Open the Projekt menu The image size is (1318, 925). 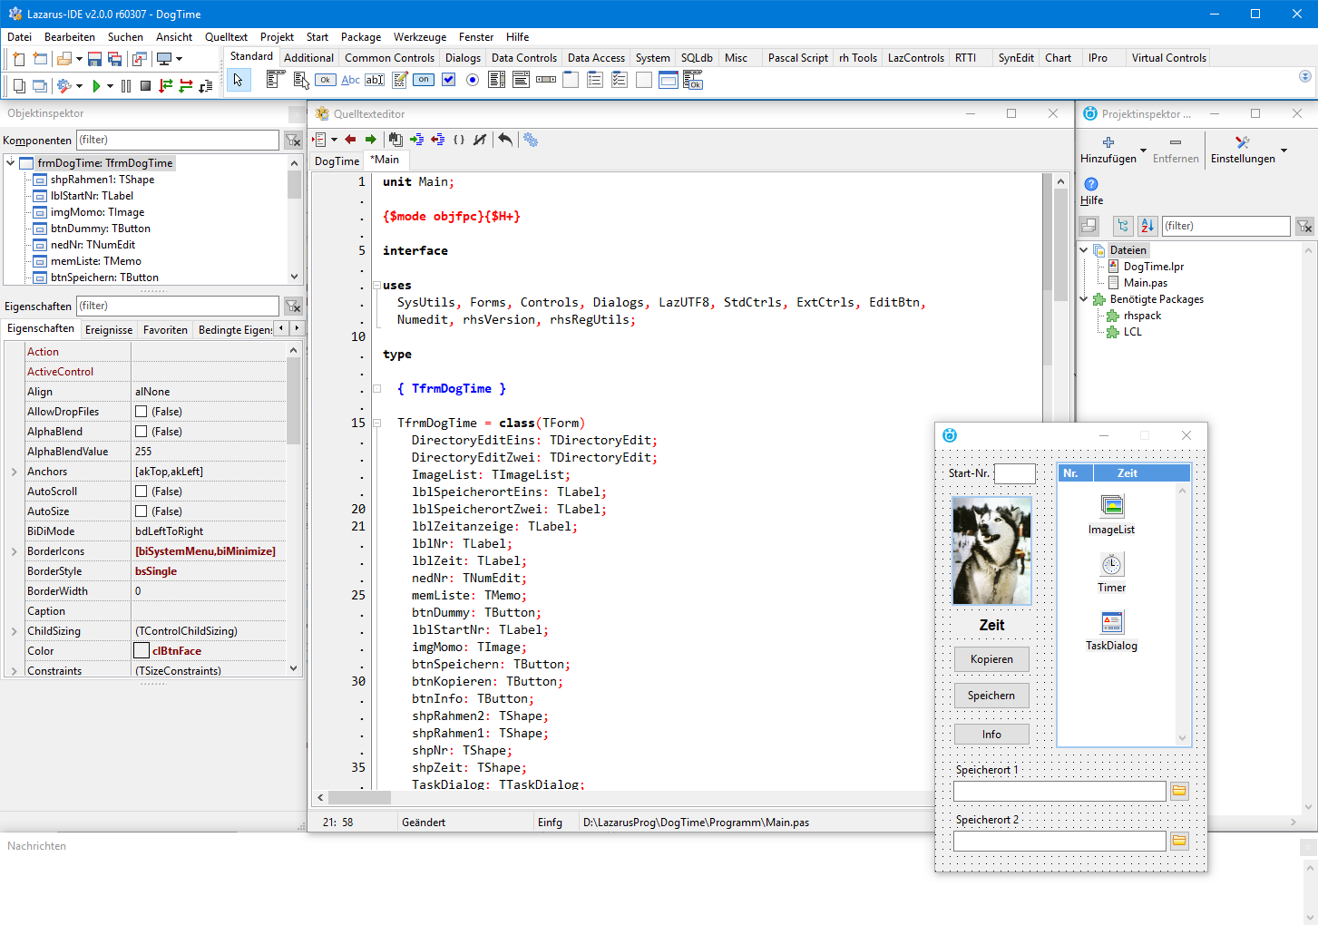(x=277, y=37)
